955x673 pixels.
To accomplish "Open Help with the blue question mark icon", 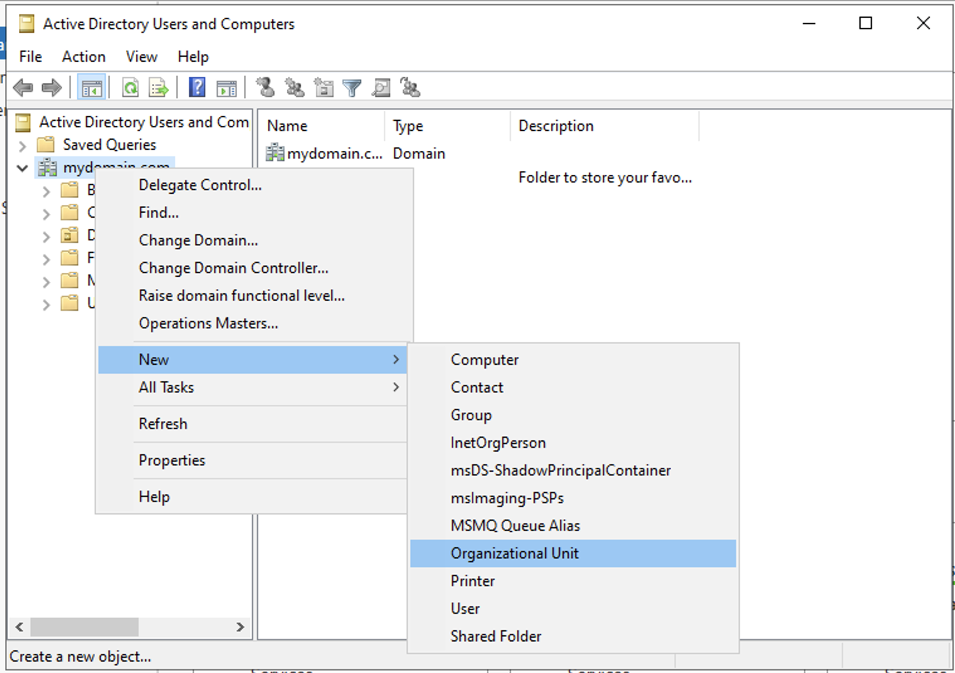I will (197, 87).
